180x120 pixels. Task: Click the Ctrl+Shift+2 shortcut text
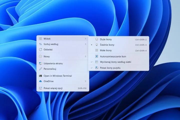141,40
